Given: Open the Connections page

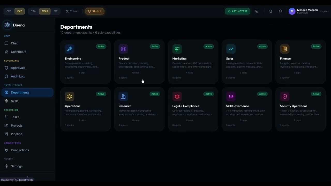Looking at the screenshot, I should point(27,150).
